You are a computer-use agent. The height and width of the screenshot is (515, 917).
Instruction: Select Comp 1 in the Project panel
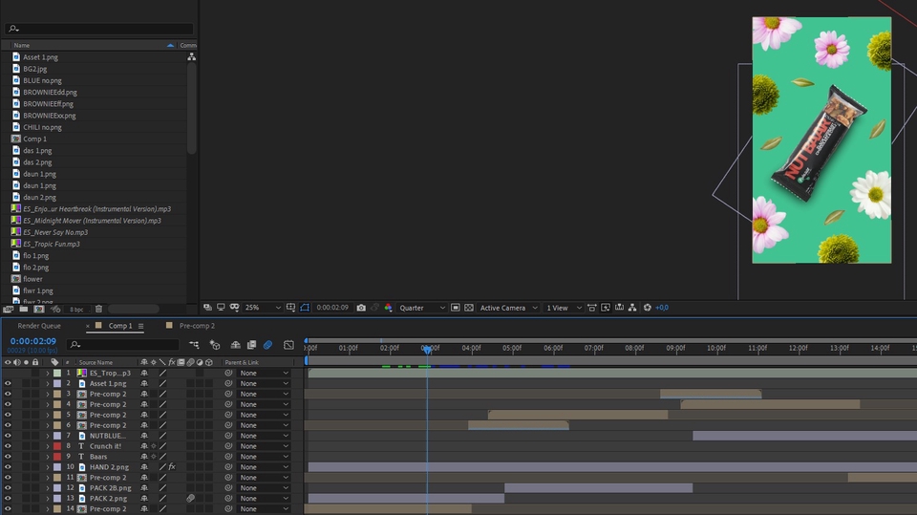34,139
